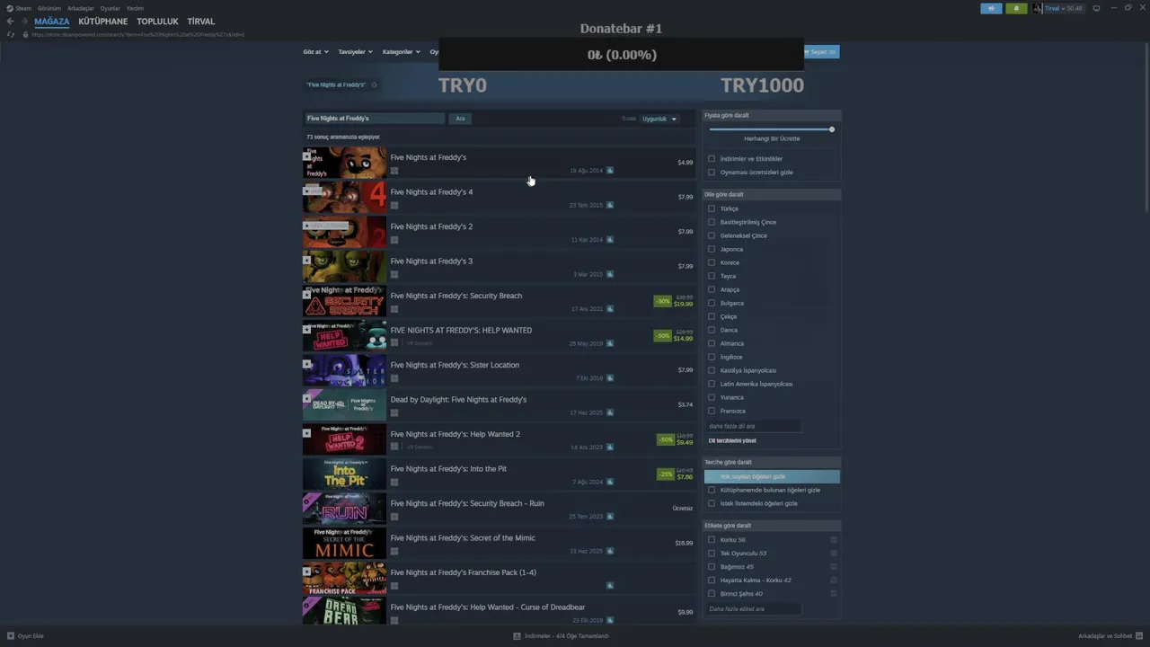This screenshot has height=647, width=1150.
Task: Open the Sepet cart button
Action: (x=821, y=52)
